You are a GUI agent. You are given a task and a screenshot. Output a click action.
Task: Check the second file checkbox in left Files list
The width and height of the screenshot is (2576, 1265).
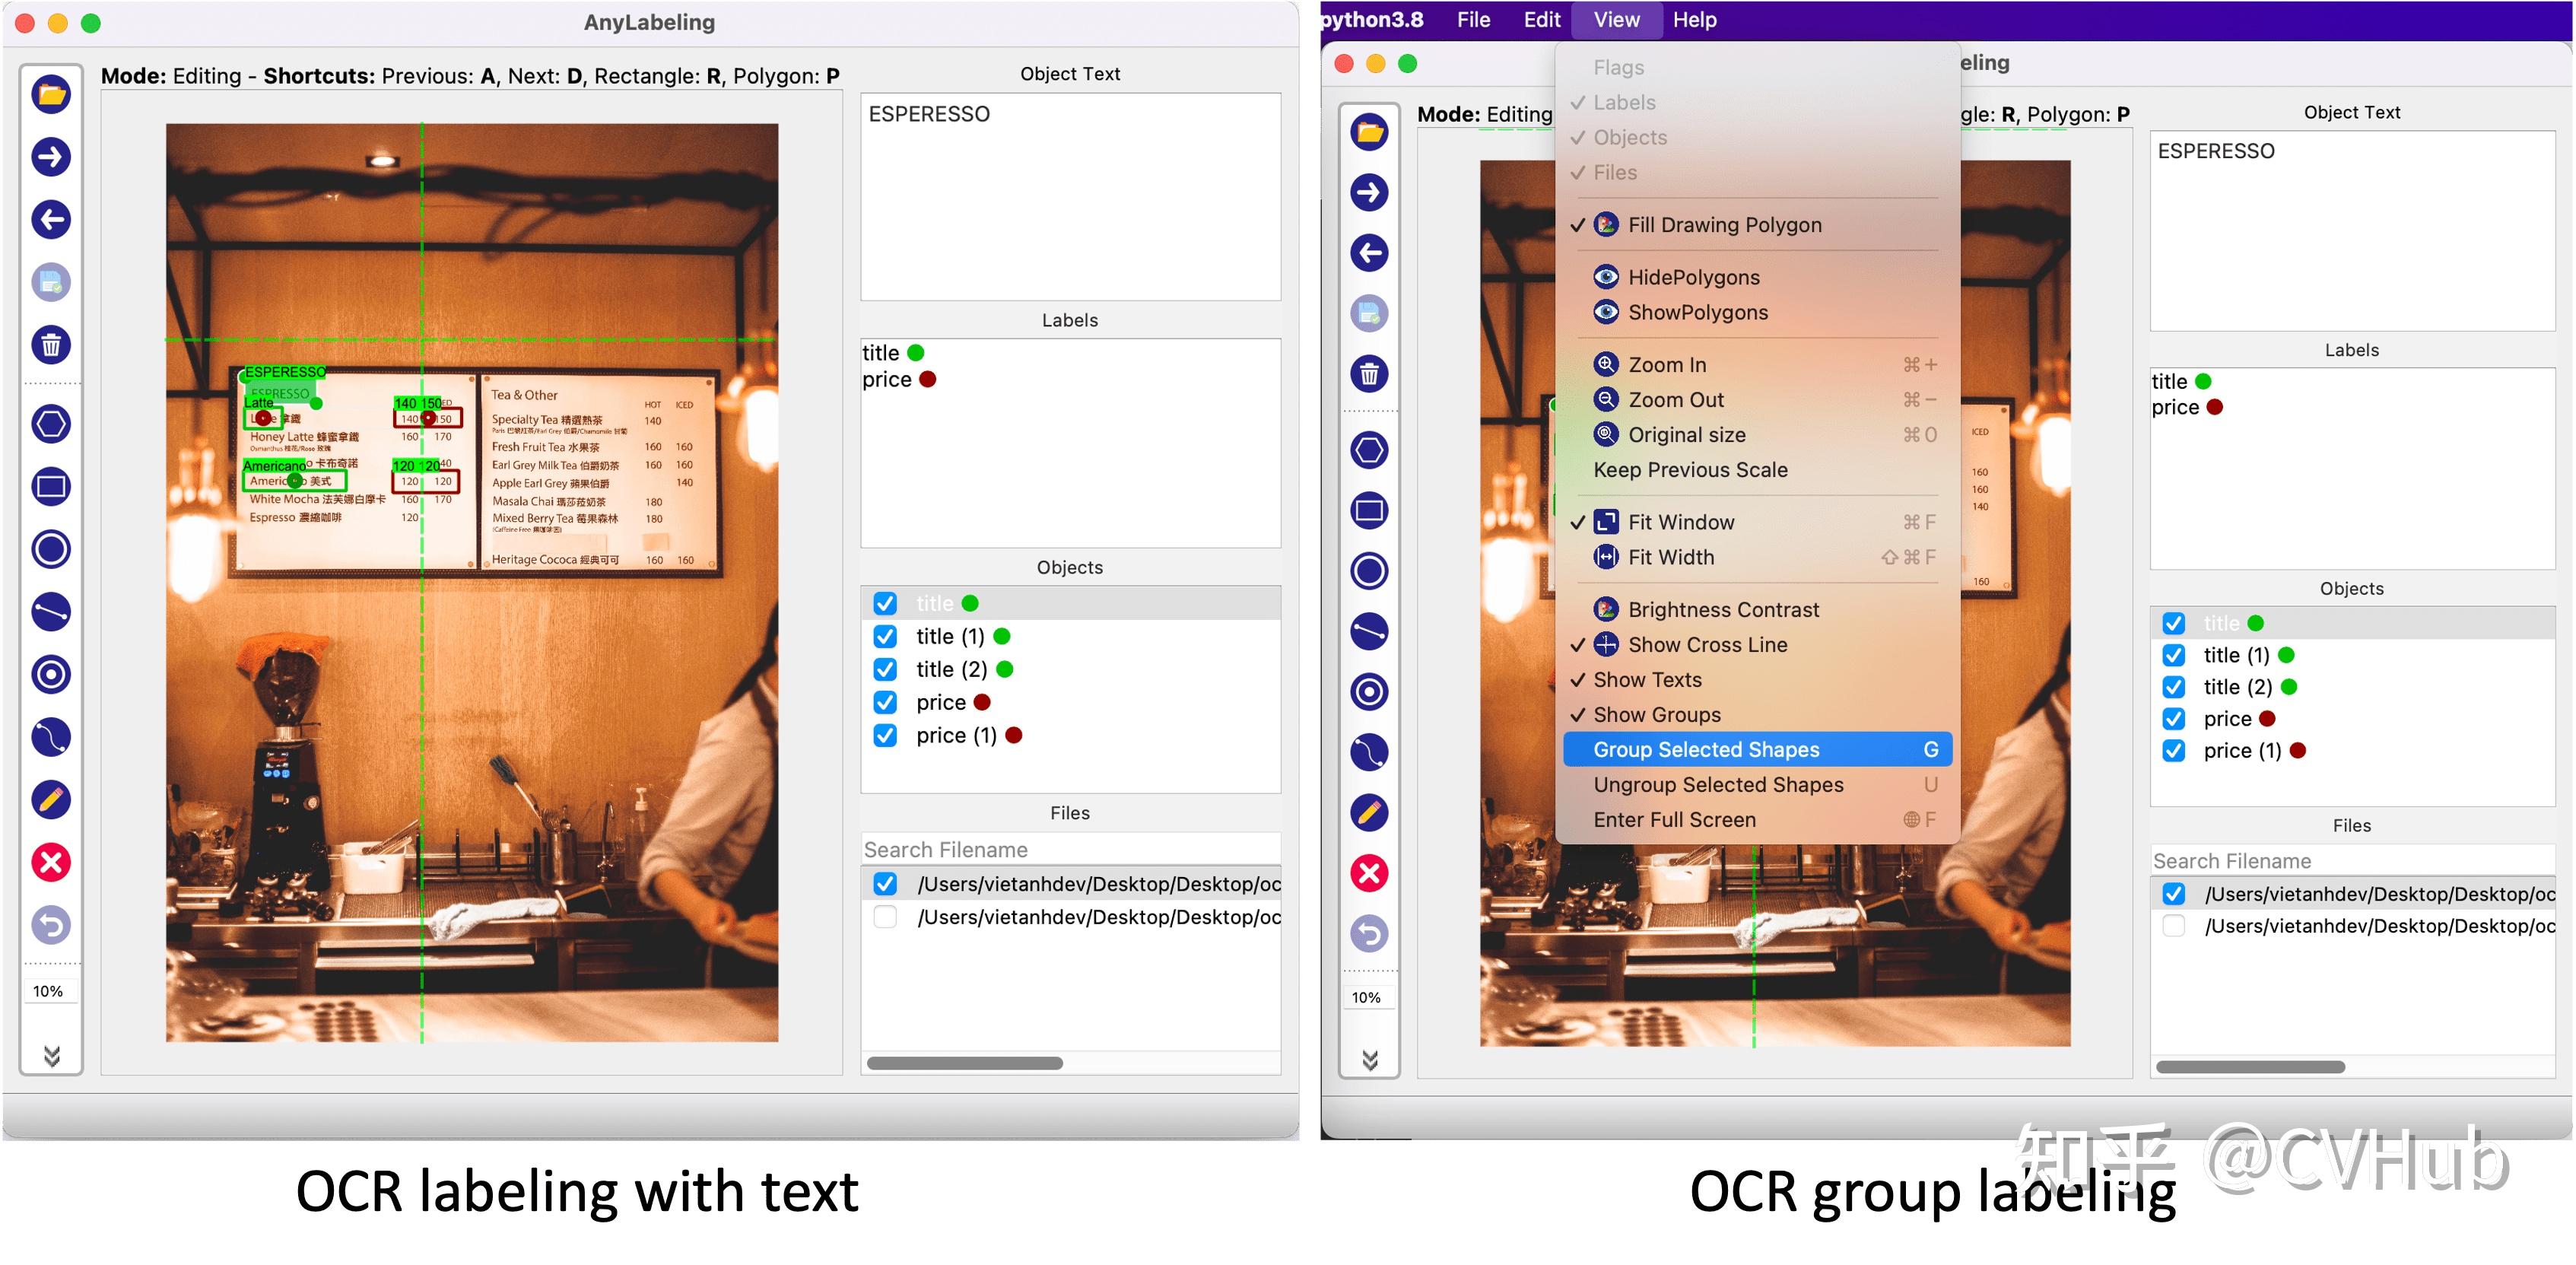click(x=885, y=917)
